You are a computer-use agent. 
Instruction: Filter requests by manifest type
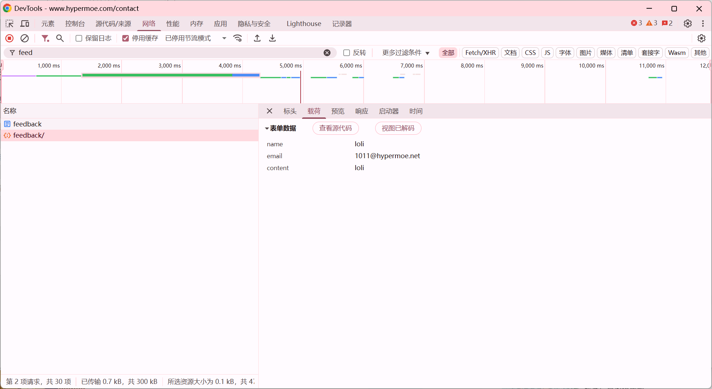627,53
